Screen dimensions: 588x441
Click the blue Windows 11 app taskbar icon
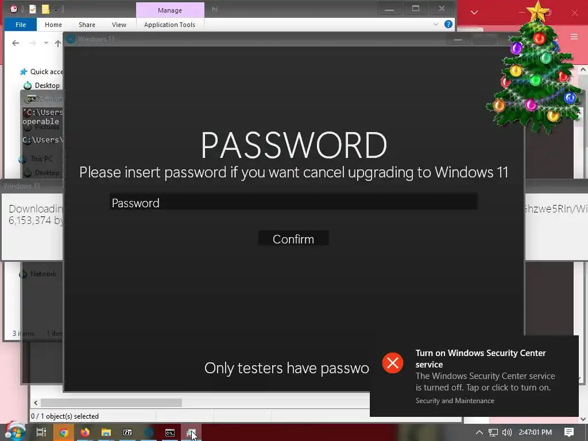click(149, 432)
